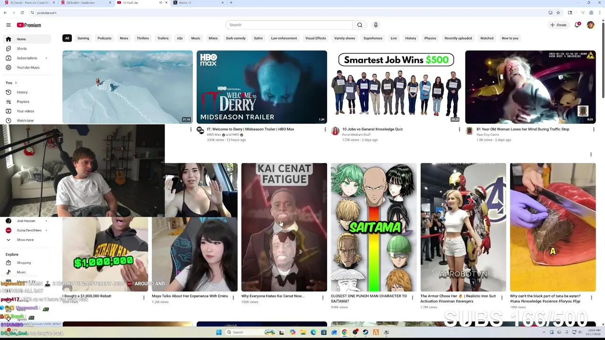This screenshot has width=605, height=340.
Task: Open options for IT: Welcome to Derry trailer
Action: (325, 129)
